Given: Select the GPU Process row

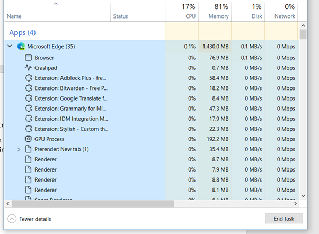Looking at the screenshot, I should [152, 139].
